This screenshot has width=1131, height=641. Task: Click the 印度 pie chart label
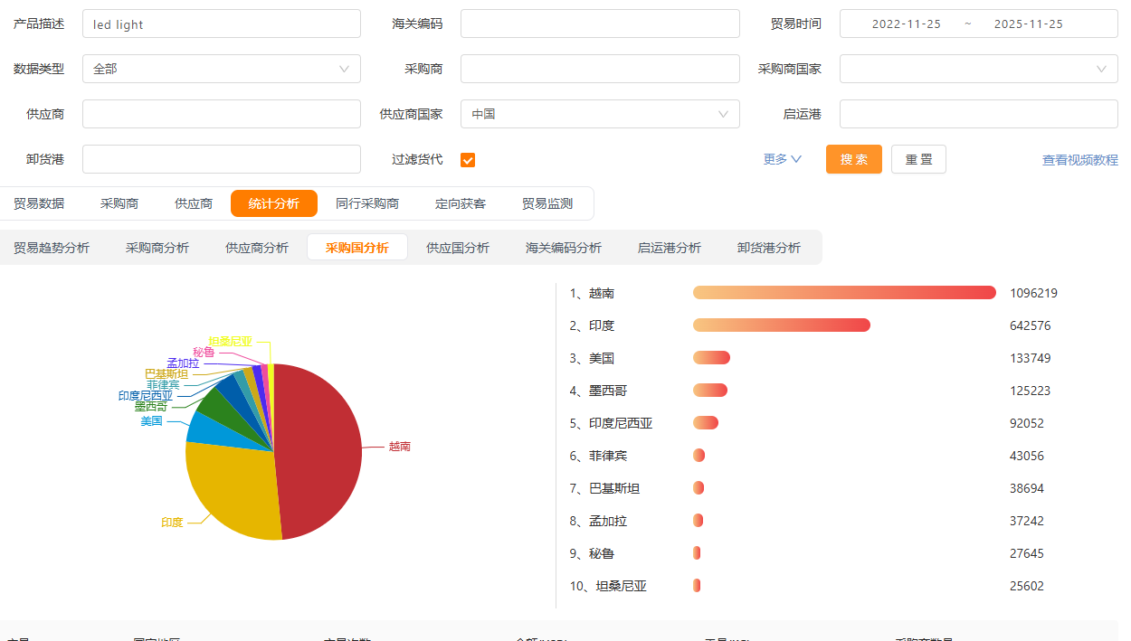click(x=172, y=523)
